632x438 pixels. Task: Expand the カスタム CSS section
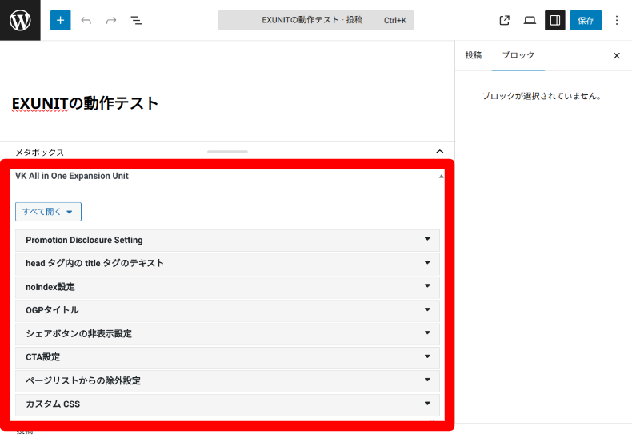pyautogui.click(x=227, y=404)
